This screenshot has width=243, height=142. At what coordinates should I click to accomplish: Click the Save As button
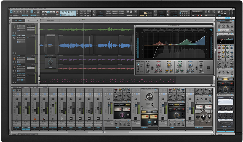pos(108,11)
